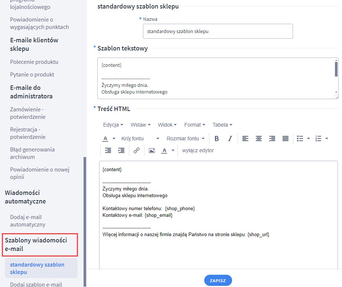Open Krój fontu font family dropdown

pos(140,138)
